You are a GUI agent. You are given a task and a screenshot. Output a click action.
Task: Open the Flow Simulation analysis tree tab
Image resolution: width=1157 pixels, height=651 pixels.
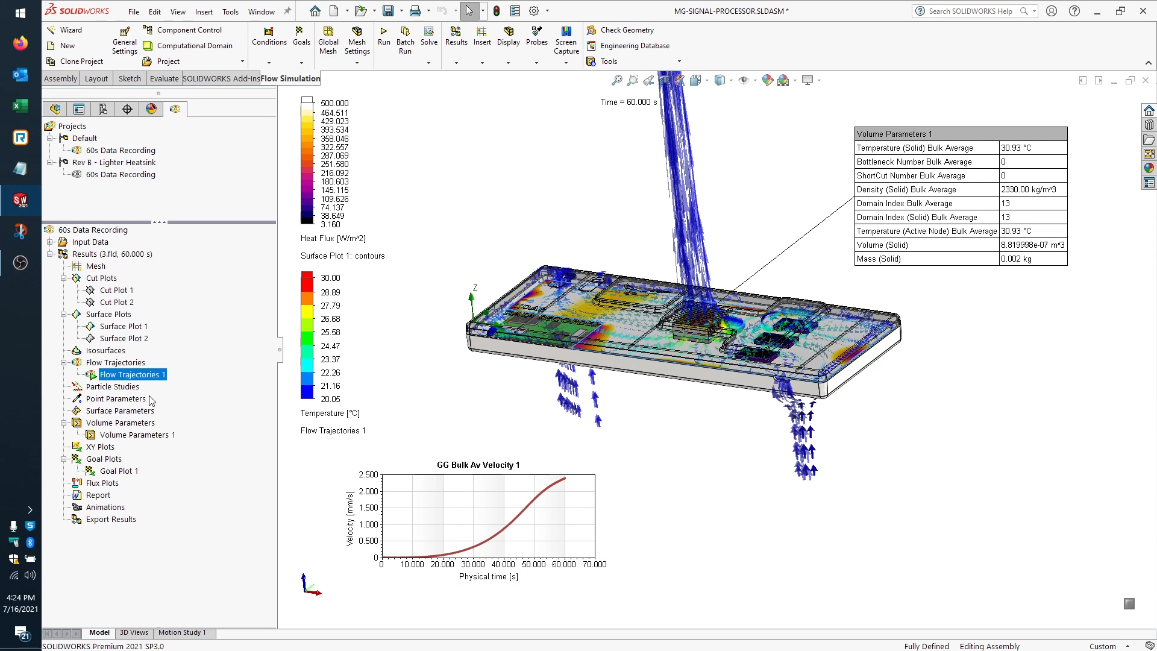[x=175, y=108]
